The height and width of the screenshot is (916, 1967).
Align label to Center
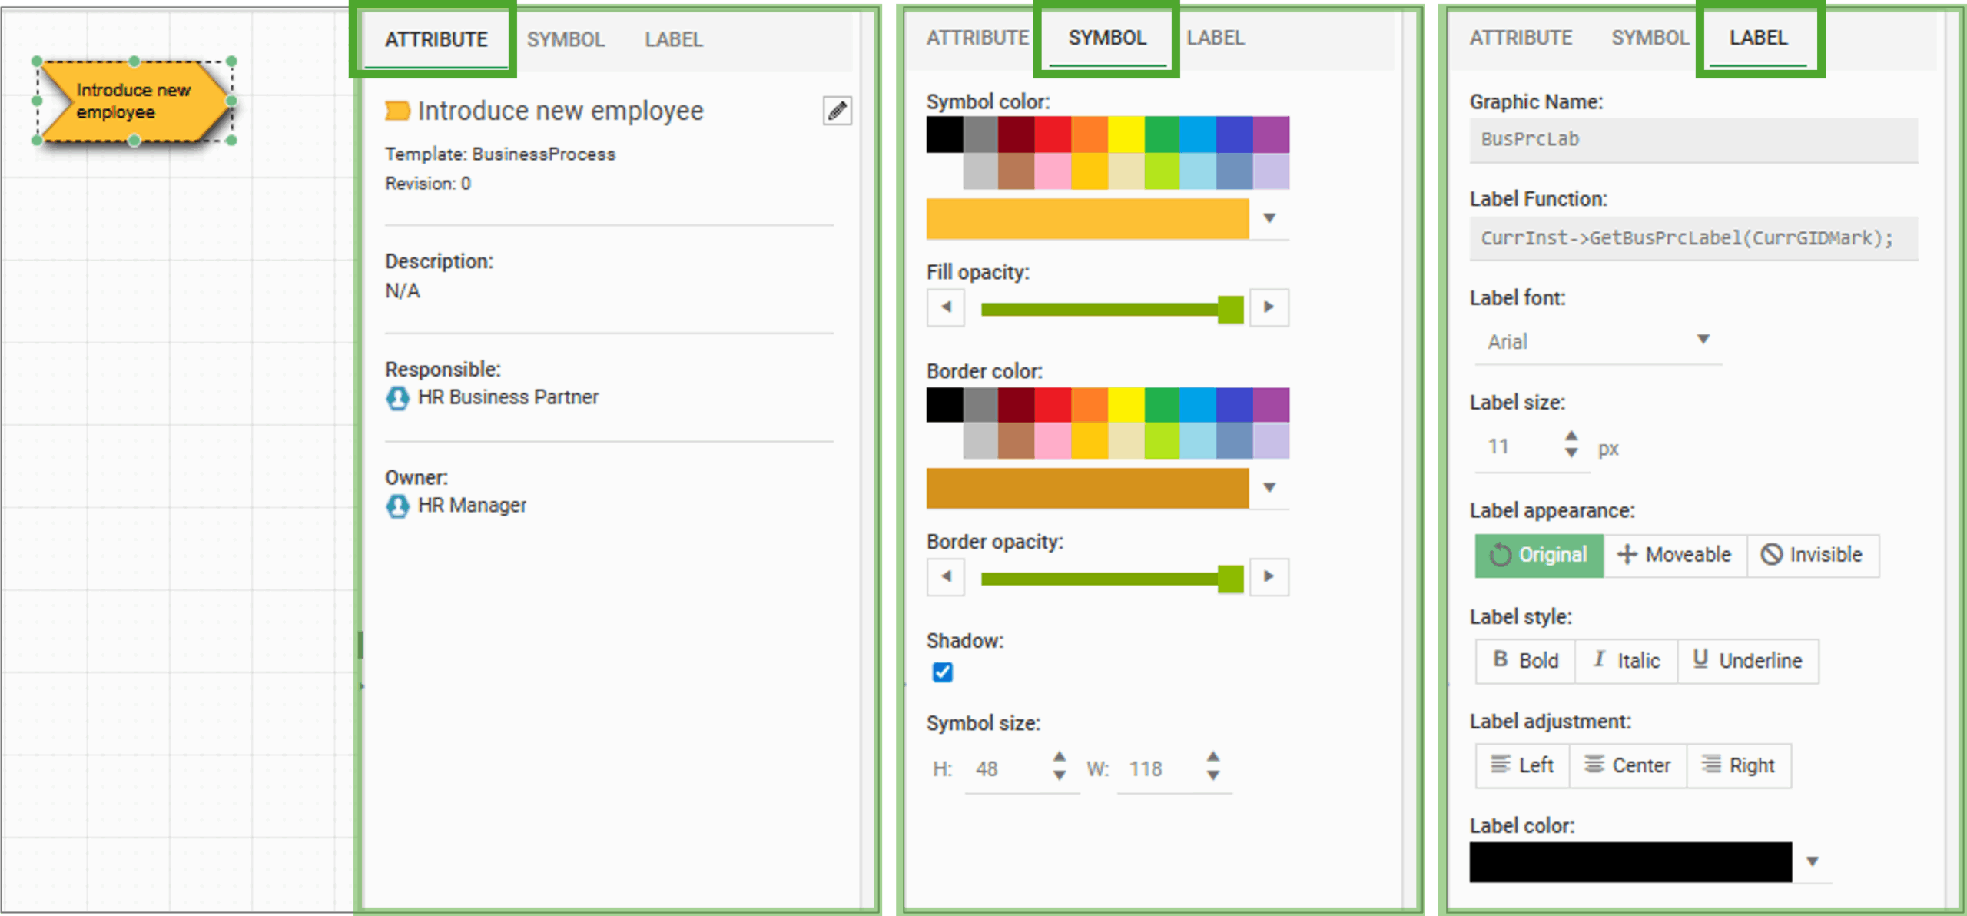pyautogui.click(x=1627, y=765)
